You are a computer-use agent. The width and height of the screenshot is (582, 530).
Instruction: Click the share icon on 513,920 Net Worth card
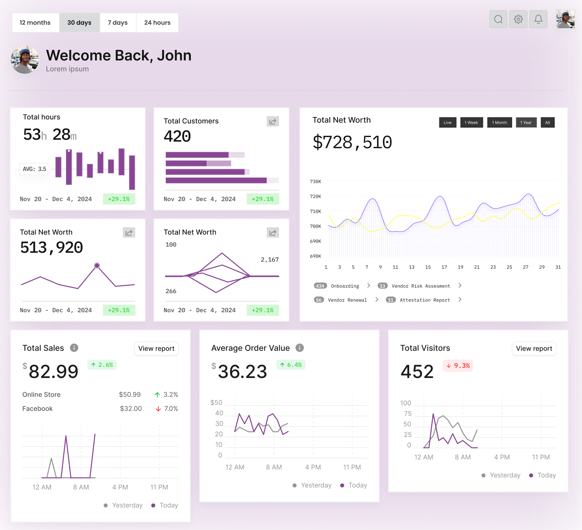(x=129, y=232)
